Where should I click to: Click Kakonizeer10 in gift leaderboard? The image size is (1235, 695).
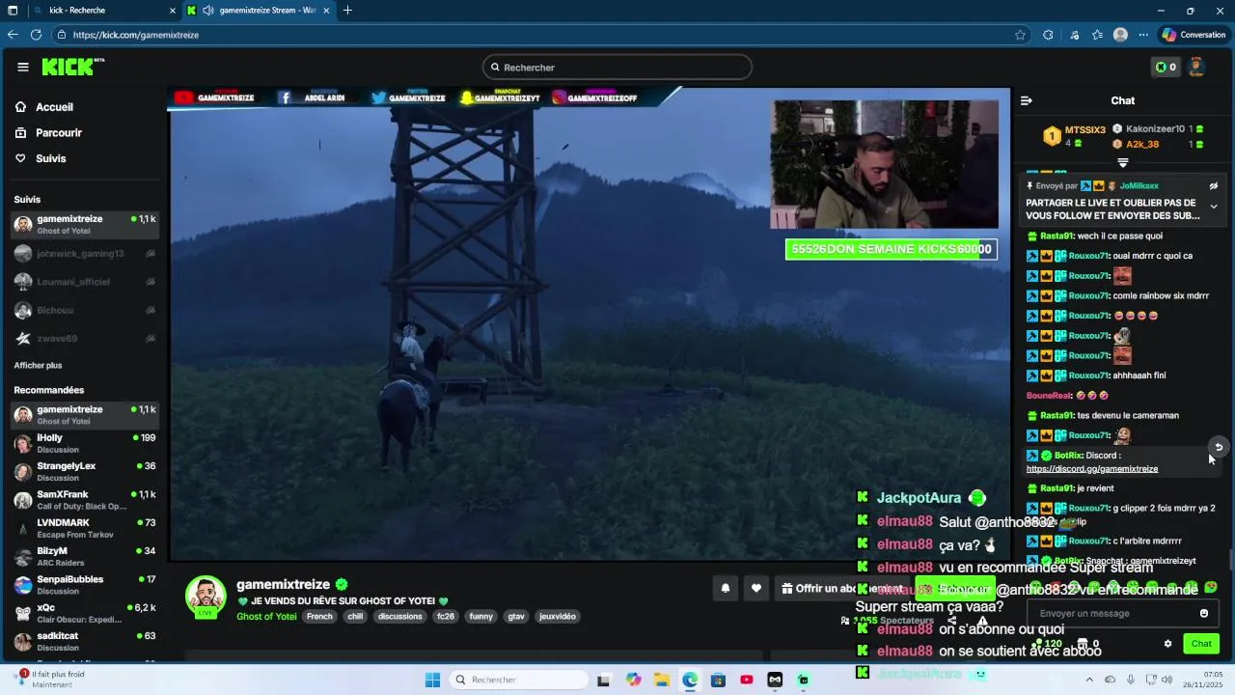(1155, 128)
